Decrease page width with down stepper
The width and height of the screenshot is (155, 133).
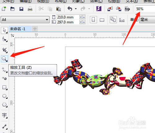click(81, 17)
